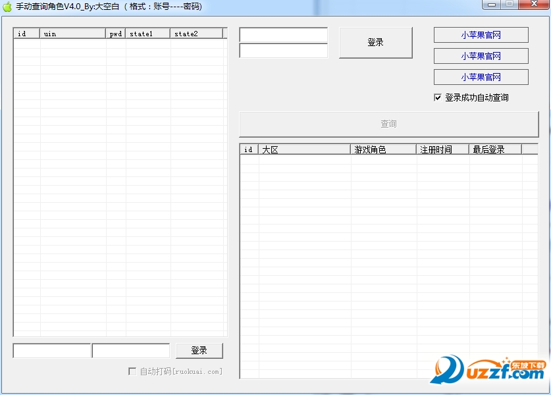This screenshot has width=551, height=395.
Task: Click the green apple icon in title bar
Action: coord(7,7)
